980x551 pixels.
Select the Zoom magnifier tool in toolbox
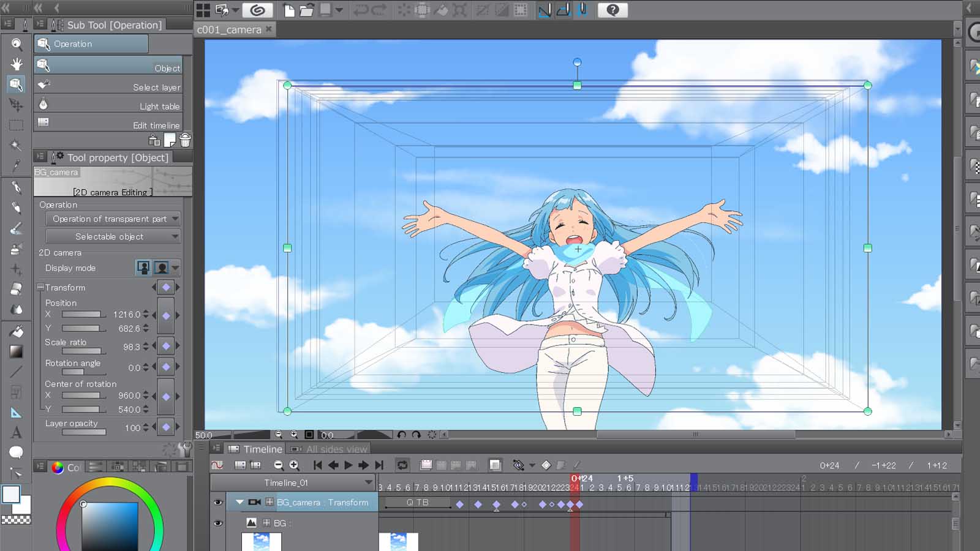click(17, 44)
